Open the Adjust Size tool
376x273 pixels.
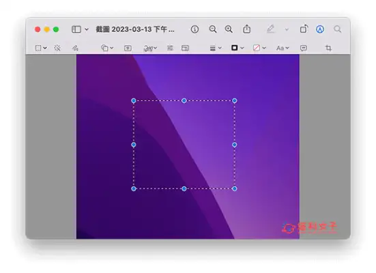[x=185, y=48]
